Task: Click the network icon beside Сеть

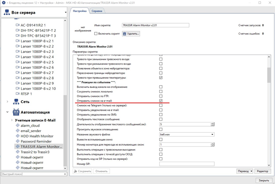Action: pyautogui.click(x=16, y=102)
